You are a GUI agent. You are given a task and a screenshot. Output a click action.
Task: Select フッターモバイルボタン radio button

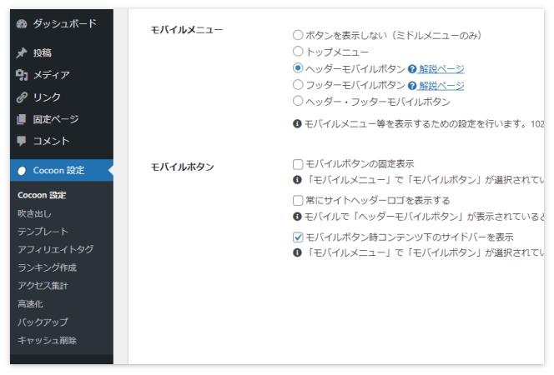click(298, 85)
